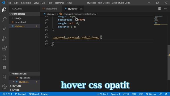Image resolution: width=170 pixels, height=96 pixels.
Task: Open the Terminal menu
Action: pos(59,3)
